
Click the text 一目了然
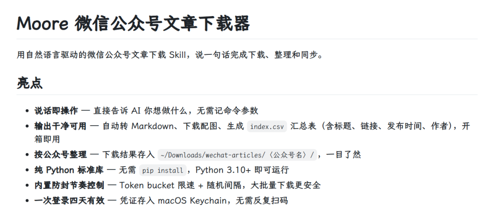(x=343, y=154)
